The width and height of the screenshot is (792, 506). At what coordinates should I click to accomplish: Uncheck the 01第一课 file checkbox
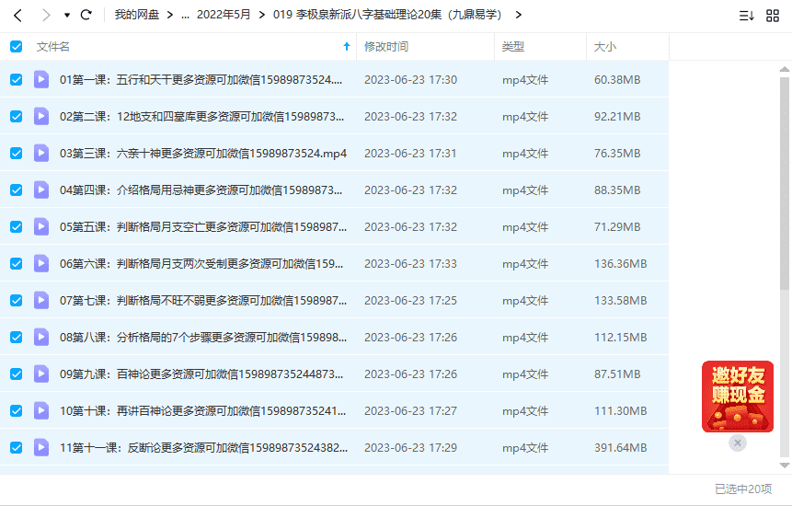[16, 80]
